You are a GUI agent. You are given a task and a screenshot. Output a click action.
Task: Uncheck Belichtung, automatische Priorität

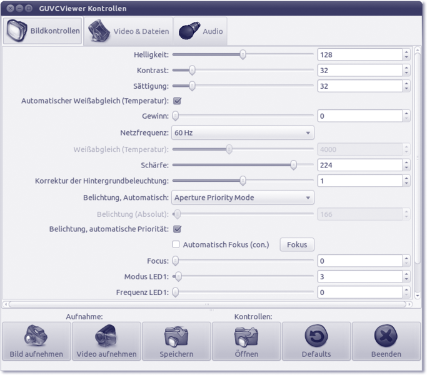click(x=177, y=229)
